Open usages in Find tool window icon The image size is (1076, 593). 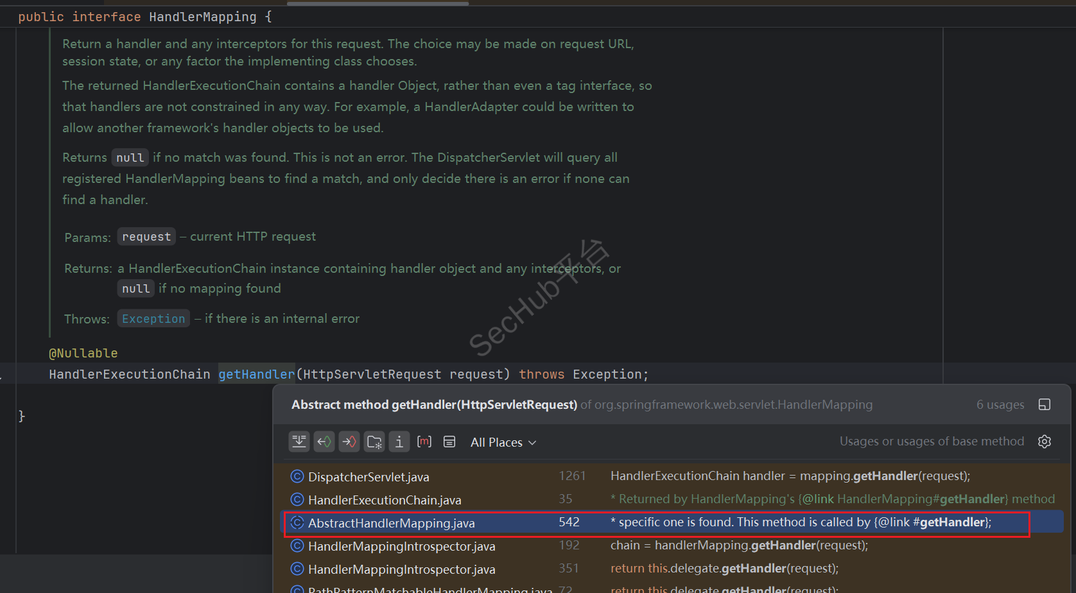1045,404
